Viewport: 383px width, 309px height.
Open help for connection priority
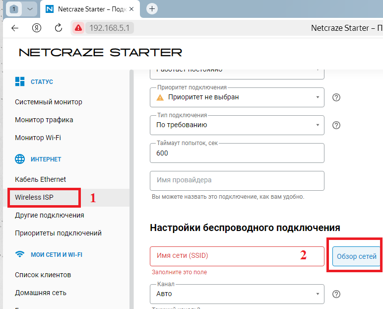[336, 97]
